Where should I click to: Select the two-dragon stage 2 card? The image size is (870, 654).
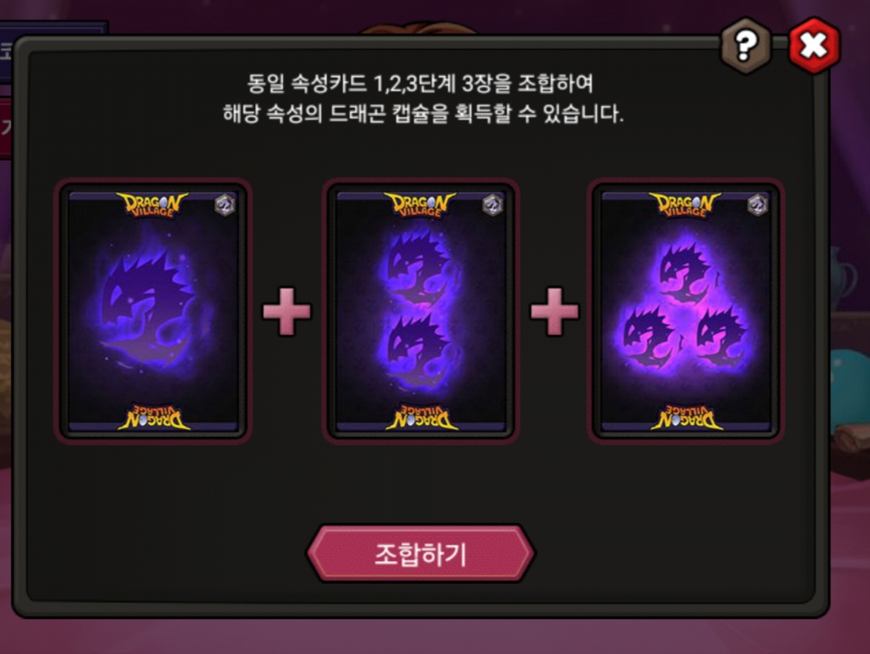[420, 311]
